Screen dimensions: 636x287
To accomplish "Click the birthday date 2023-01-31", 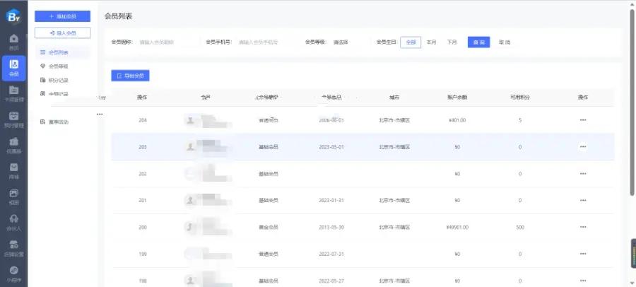I will (331, 200).
